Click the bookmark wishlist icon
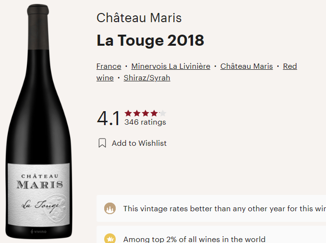The image size is (326, 243). coord(102,143)
